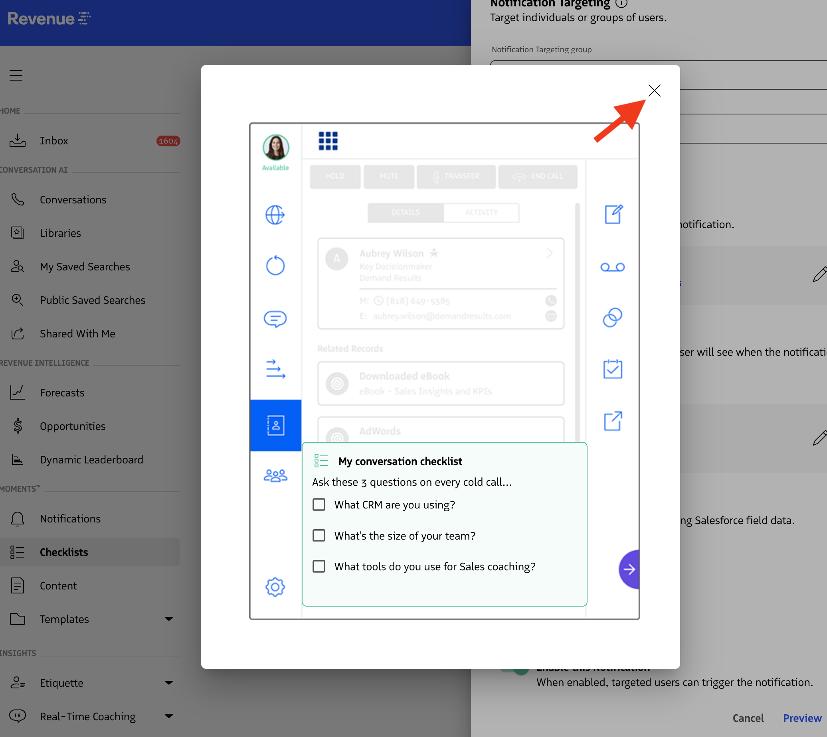Select the Checklists sidebar item
The height and width of the screenshot is (737, 827).
90,552
